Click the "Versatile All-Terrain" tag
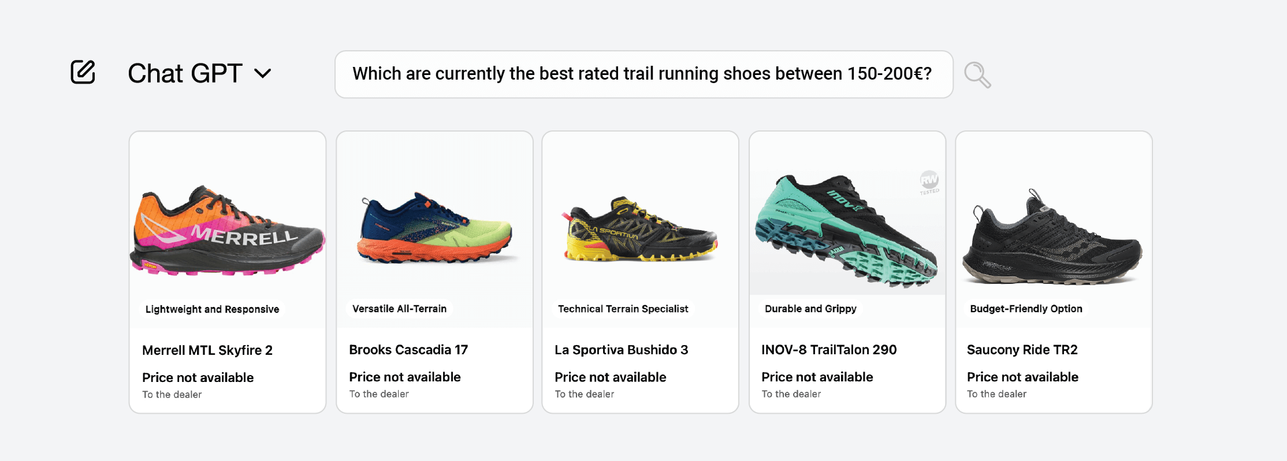The image size is (1287, 461). [x=400, y=309]
